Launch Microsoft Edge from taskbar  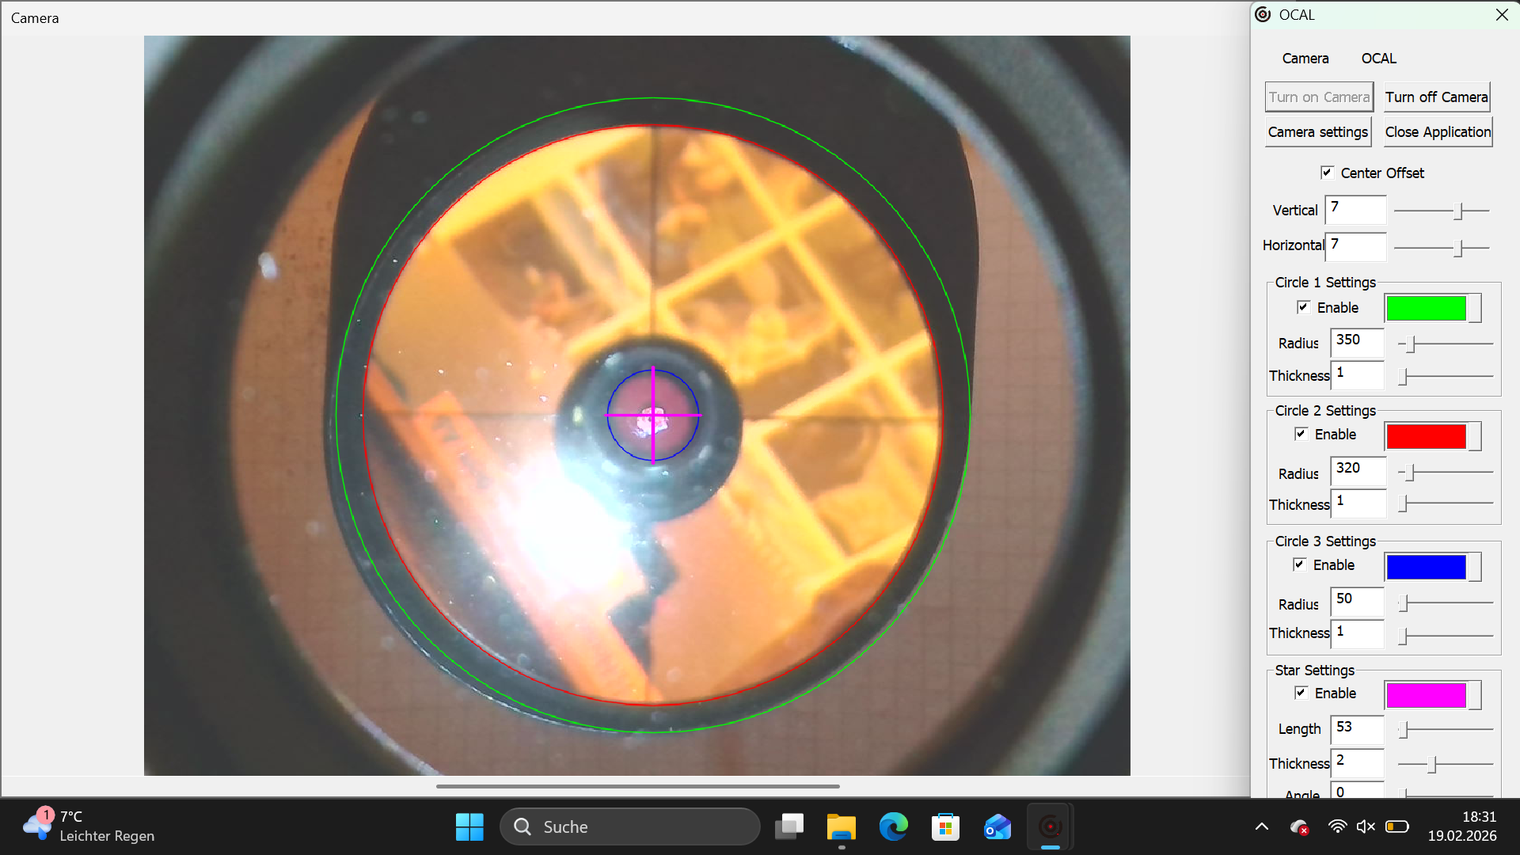point(894,827)
